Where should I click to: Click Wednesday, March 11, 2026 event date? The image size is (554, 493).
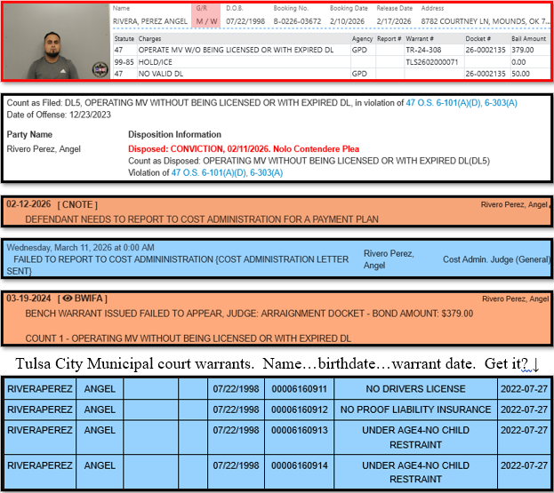[x=80, y=248]
